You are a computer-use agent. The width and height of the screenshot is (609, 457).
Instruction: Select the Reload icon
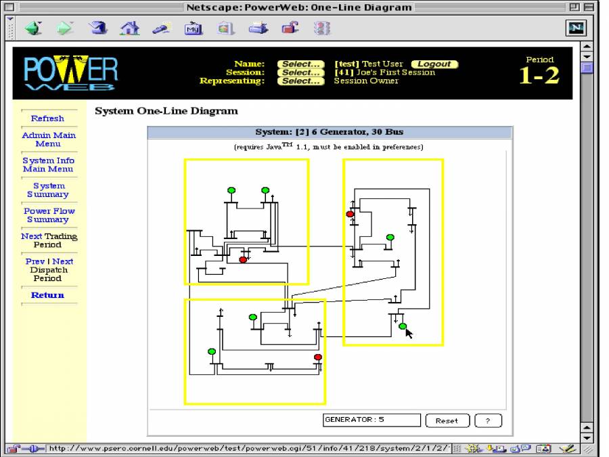point(96,28)
